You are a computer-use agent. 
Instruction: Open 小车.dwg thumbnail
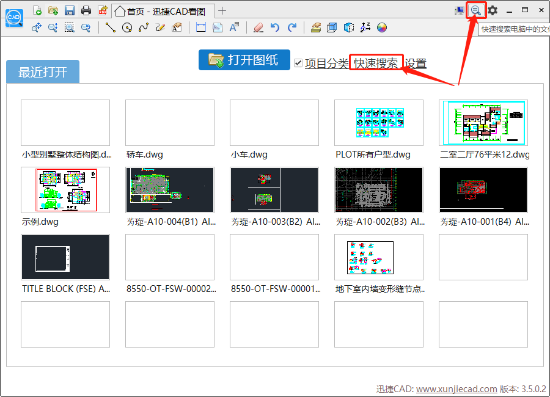[274, 123]
